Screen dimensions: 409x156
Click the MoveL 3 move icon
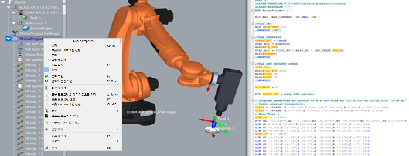coord(20,75)
